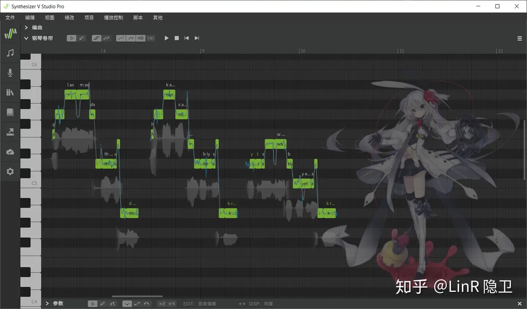Open the 项目 menu
The image size is (527, 309).
(x=89, y=18)
